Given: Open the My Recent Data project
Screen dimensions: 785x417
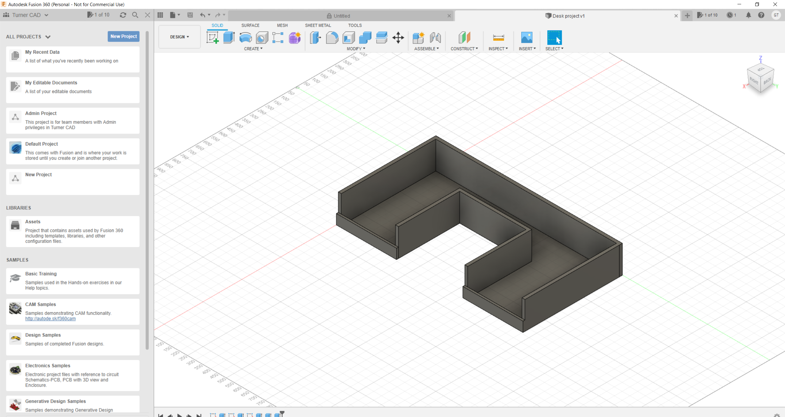Looking at the screenshot, I should (x=73, y=59).
